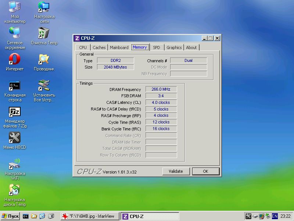Open Менеджер файлов 7-Zip shortcut
This screenshot has height=221, width=294.
point(15,117)
